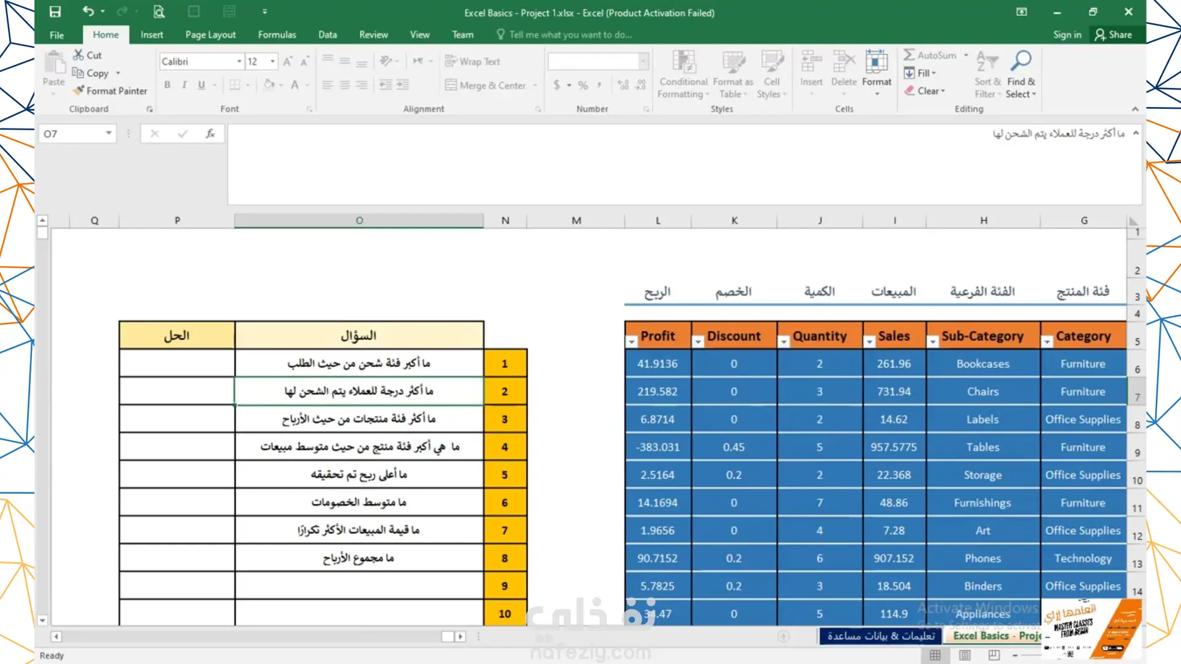
Task: Switch to the Page Layout tab
Action: [210, 34]
